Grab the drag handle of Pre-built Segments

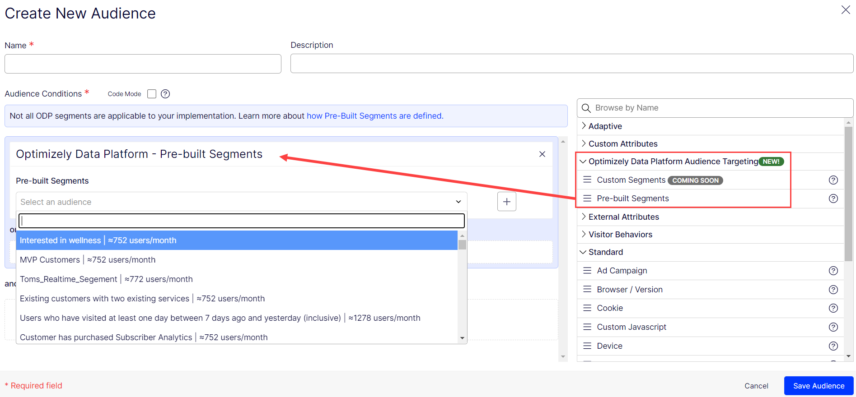[x=587, y=198]
